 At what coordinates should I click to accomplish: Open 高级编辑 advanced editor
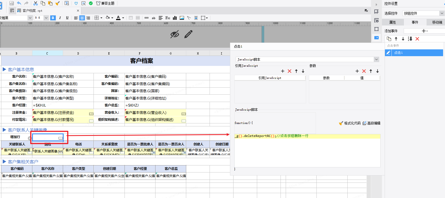pos(372,123)
